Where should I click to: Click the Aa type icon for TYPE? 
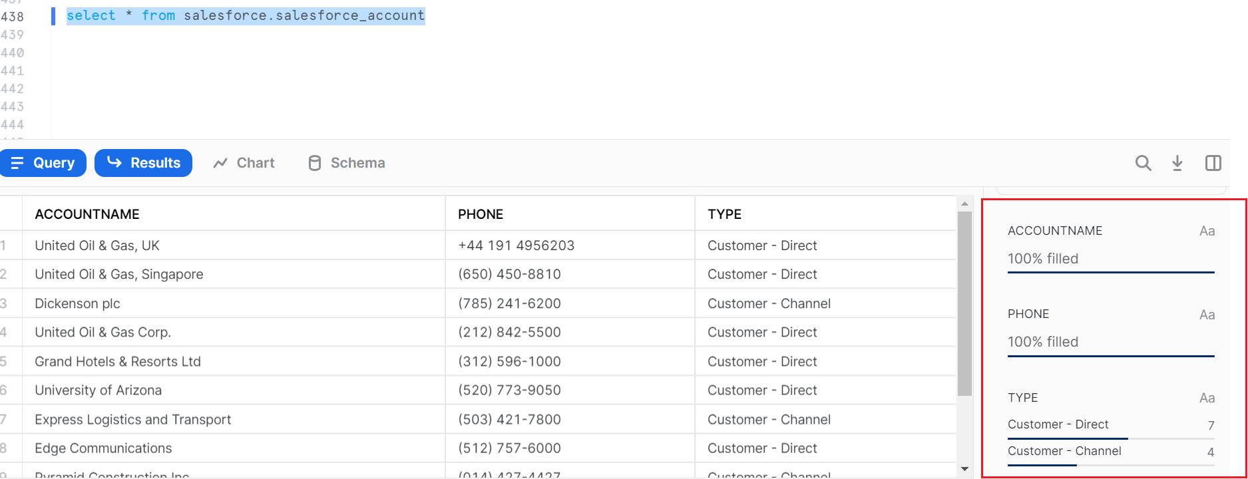click(x=1207, y=399)
